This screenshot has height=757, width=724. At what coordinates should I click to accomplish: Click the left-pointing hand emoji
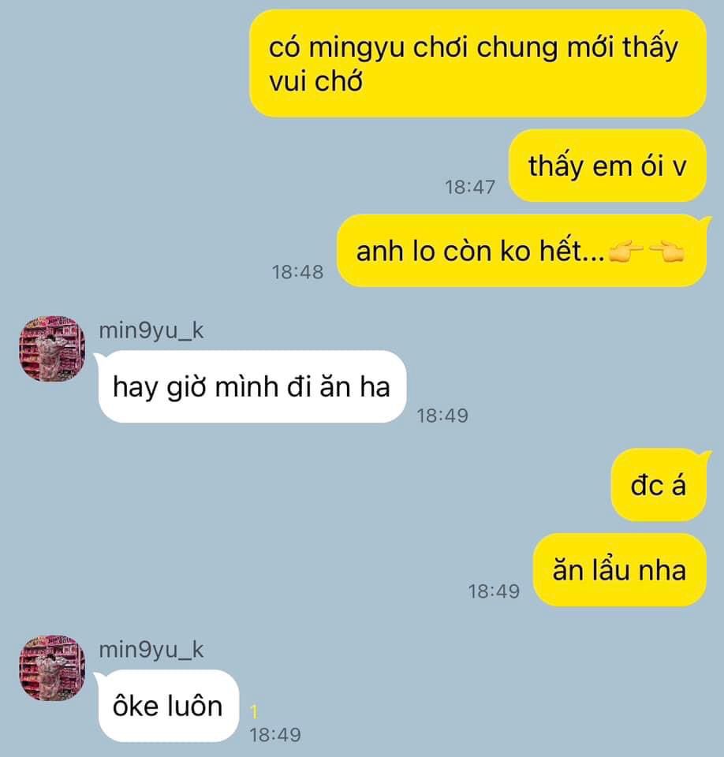pyautogui.click(x=666, y=251)
